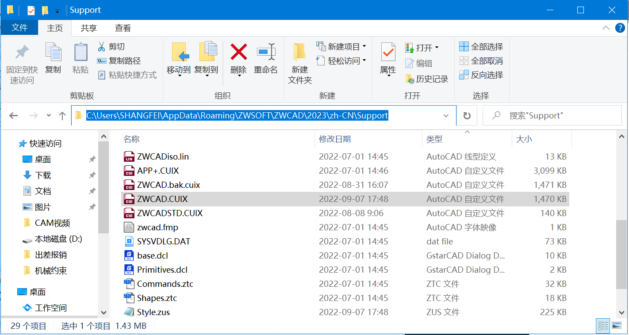Click the refresh button next to the address bar
Screen dimensions: 629x335
pyautogui.click(x=467, y=116)
